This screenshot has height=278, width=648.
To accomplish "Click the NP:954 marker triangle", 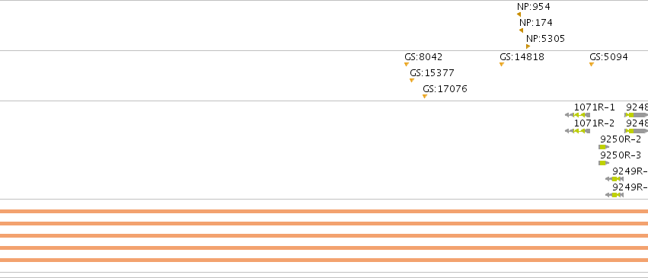I will pyautogui.click(x=519, y=14).
